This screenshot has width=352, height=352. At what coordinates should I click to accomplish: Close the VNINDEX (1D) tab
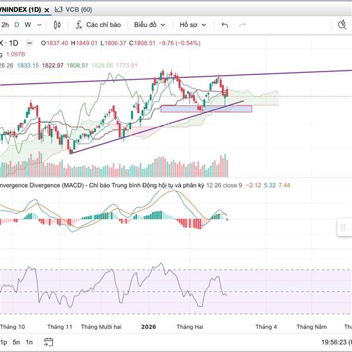[x=46, y=9]
